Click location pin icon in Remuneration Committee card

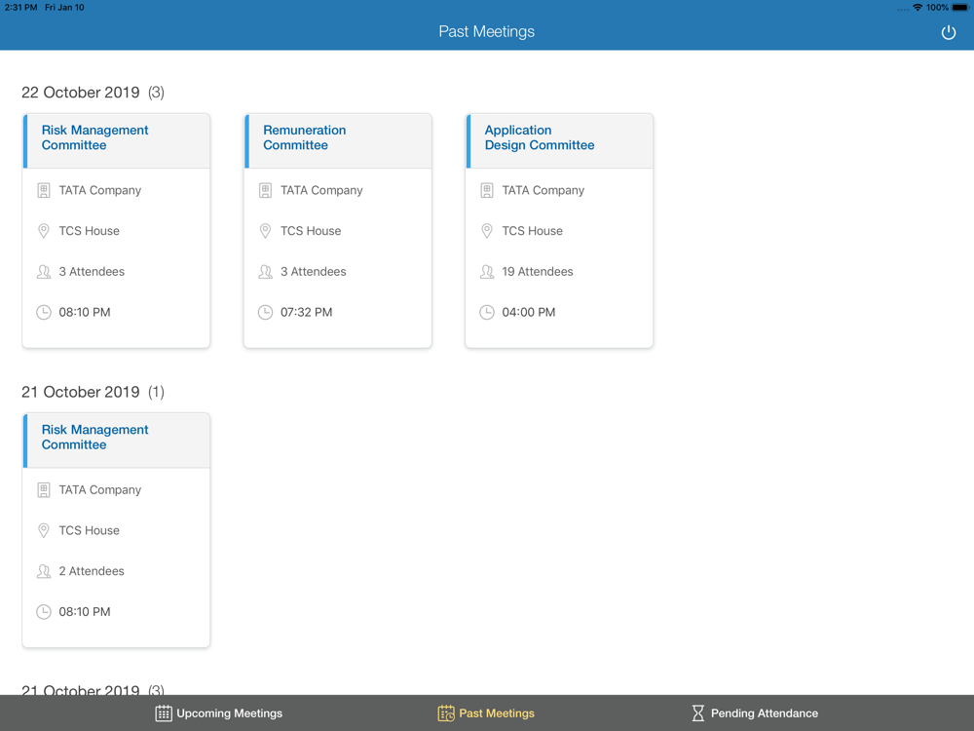265,231
